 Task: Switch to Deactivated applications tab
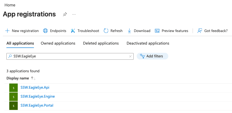point(148,43)
